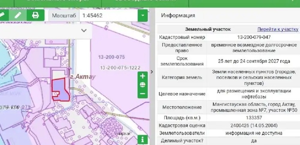Open the green info button on map

coord(142,139)
